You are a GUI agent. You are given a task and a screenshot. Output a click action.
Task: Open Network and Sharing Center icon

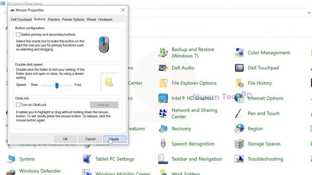[x=163, y=113]
